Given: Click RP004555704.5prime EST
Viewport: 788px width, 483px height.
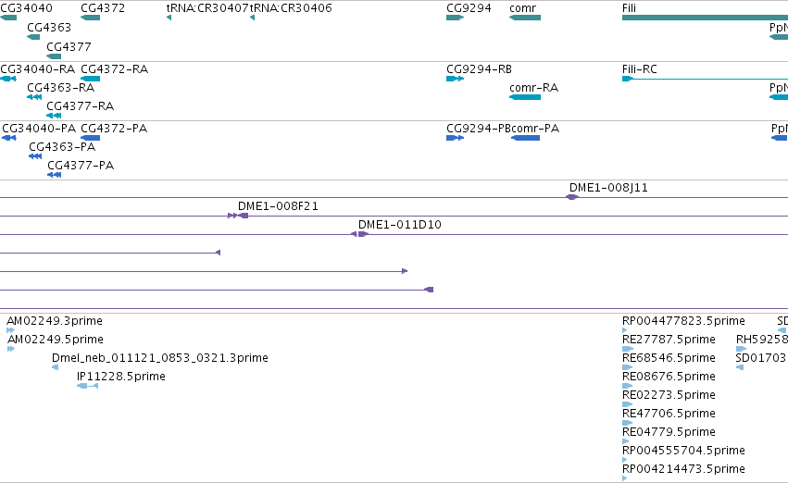Looking at the screenshot, I should point(625,460).
